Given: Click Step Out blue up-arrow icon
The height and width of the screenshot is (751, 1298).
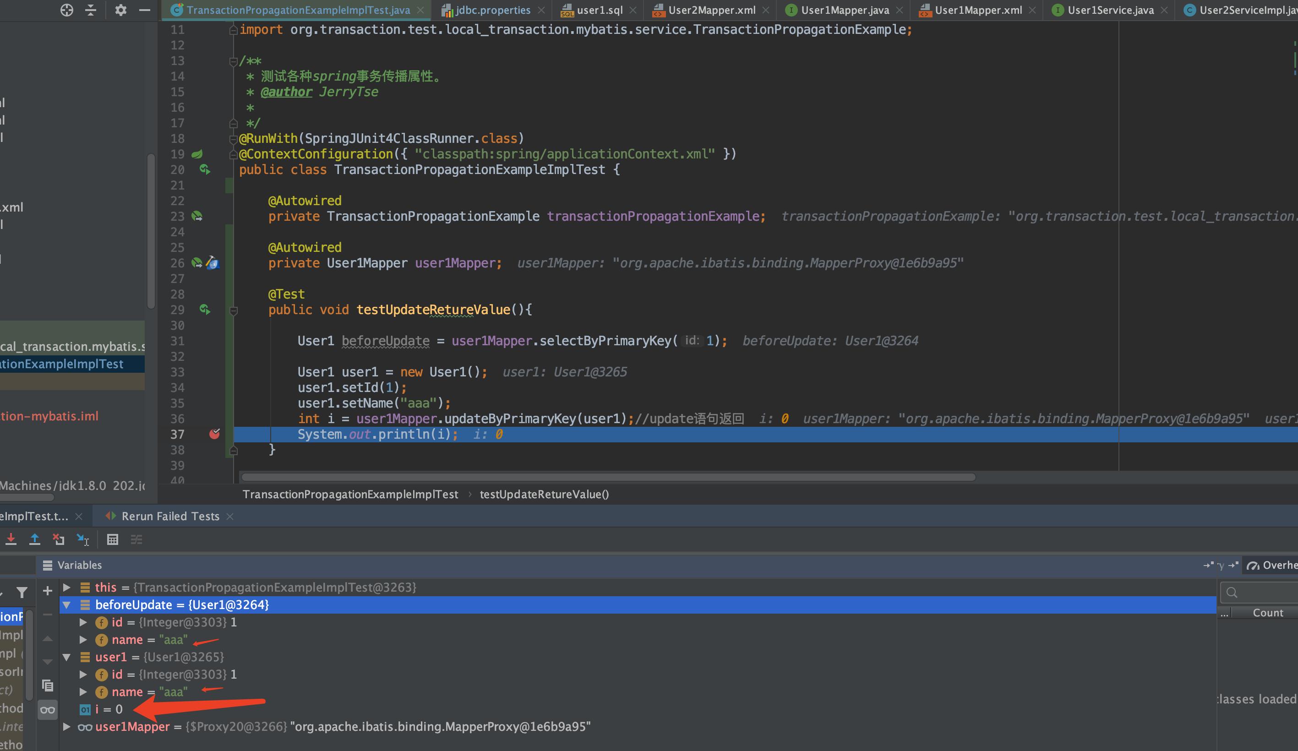Looking at the screenshot, I should (x=34, y=539).
